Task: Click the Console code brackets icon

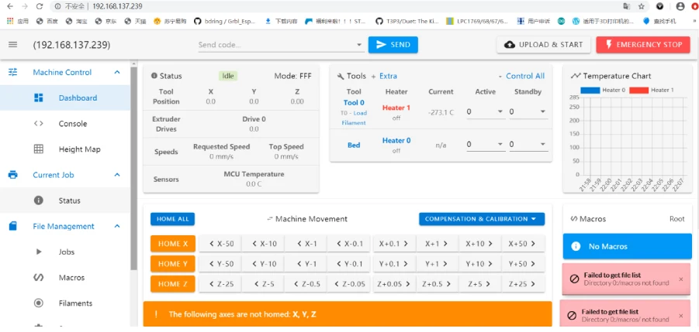Action: (39, 124)
